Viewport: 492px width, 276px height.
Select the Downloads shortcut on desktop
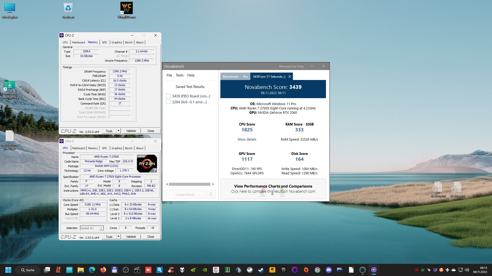pyautogui.click(x=9, y=89)
